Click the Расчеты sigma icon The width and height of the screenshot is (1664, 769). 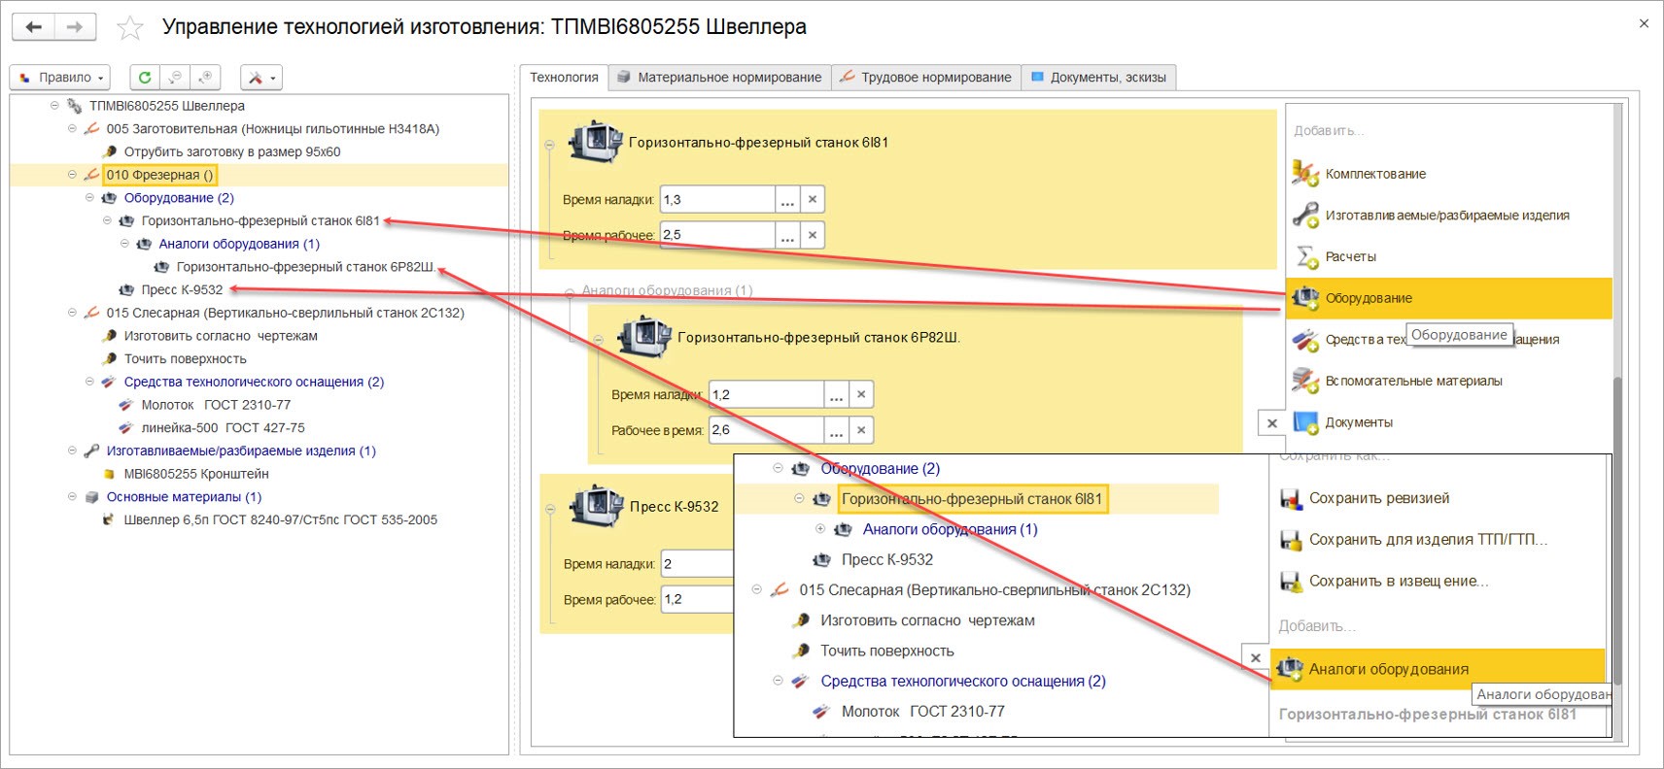coord(1305,256)
